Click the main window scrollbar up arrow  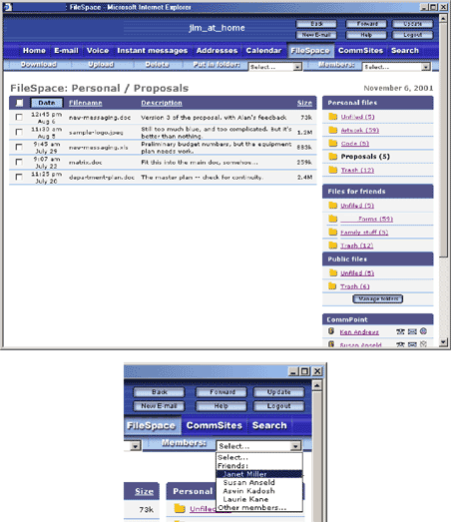point(443,18)
